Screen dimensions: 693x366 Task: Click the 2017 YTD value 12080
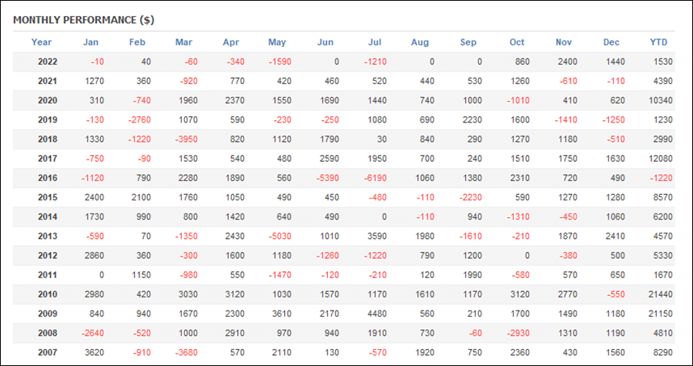661,159
